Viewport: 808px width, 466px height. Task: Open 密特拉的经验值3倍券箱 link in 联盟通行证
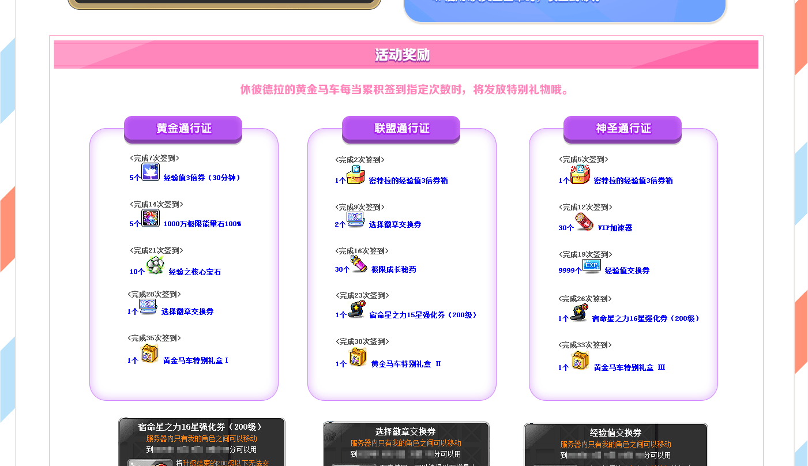tap(408, 181)
